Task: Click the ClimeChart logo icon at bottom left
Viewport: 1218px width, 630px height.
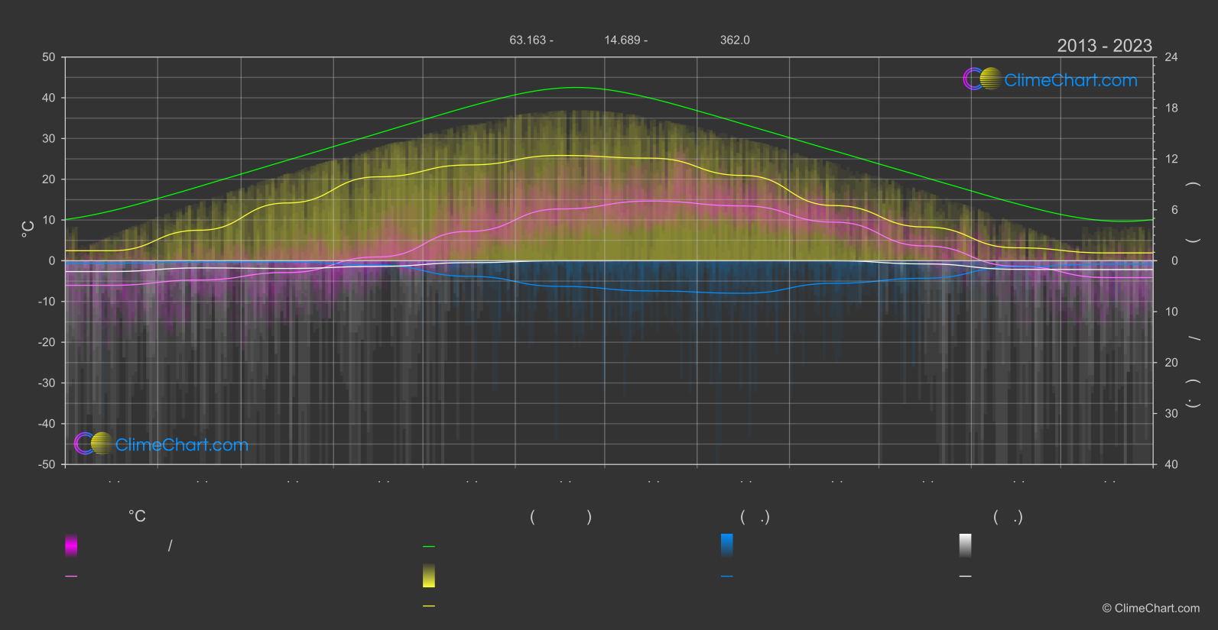Action: pos(93,443)
